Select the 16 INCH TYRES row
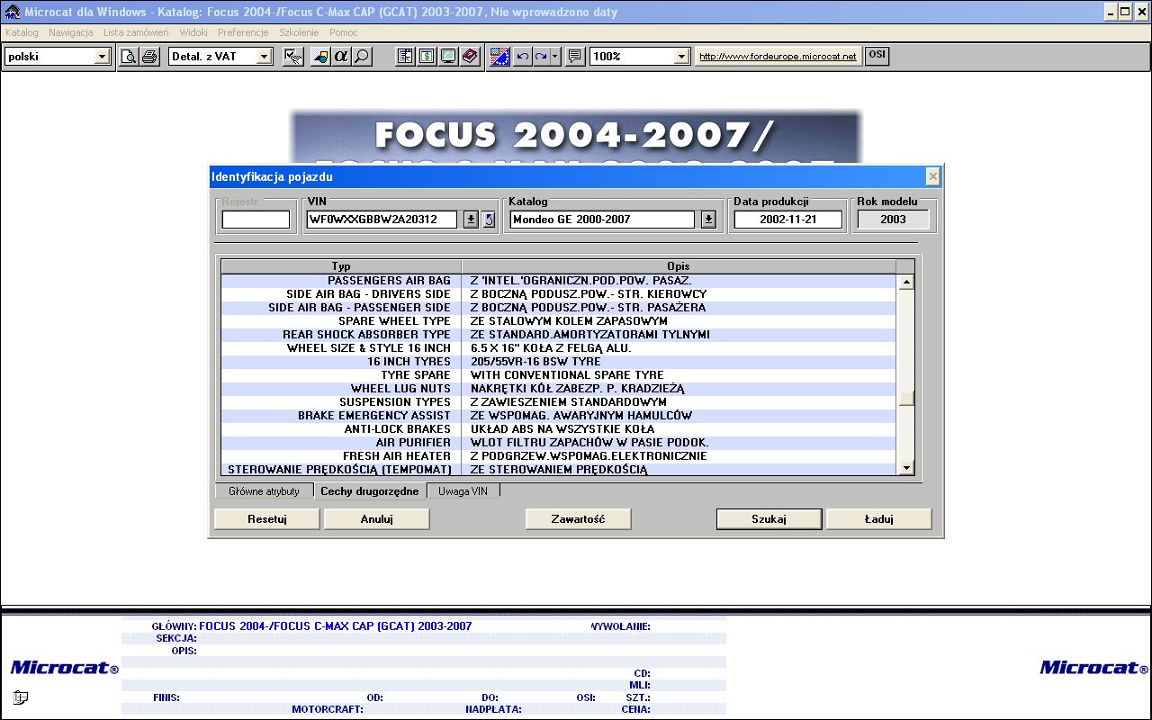Viewport: 1152px width, 720px height. (559, 362)
